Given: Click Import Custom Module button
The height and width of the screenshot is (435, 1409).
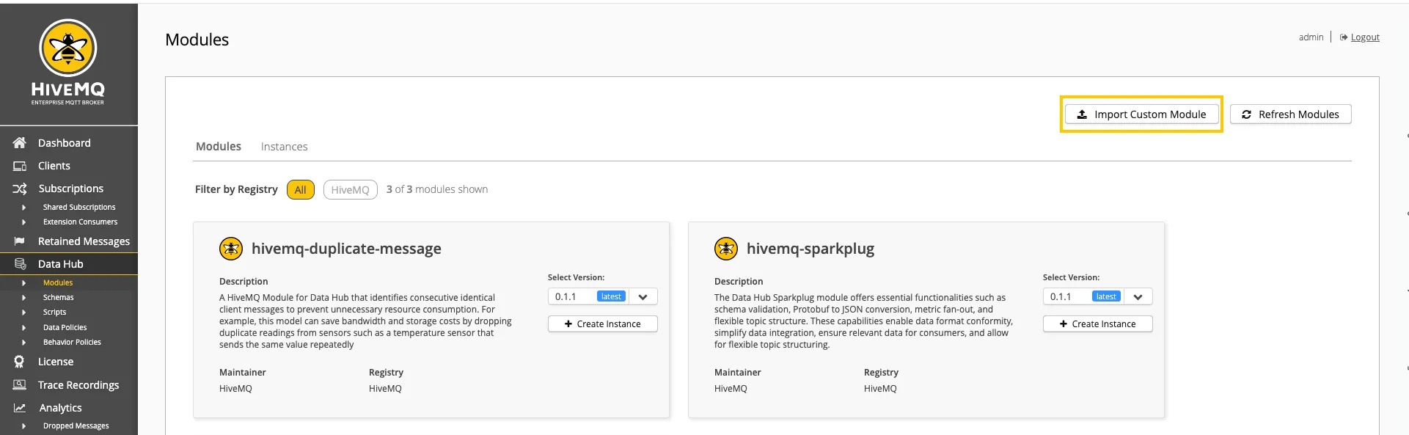Looking at the screenshot, I should click(1141, 114).
